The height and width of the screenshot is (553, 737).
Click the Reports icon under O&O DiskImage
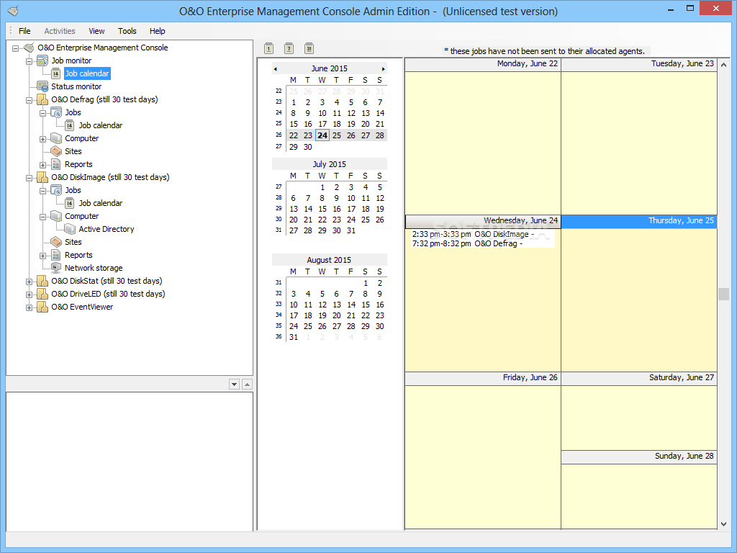click(x=56, y=255)
